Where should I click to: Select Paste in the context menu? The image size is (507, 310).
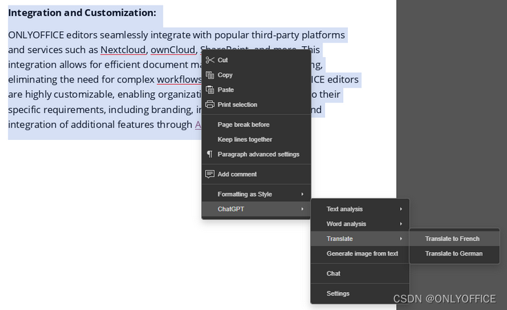click(x=256, y=90)
